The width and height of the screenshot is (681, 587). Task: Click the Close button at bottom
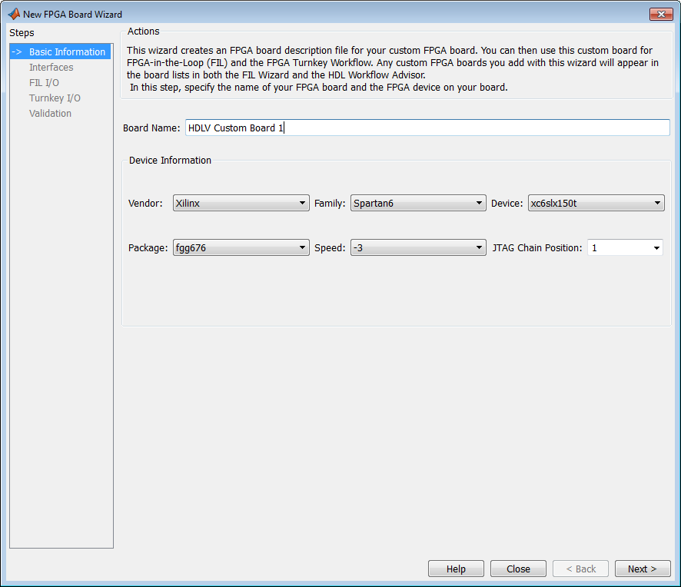(x=518, y=569)
